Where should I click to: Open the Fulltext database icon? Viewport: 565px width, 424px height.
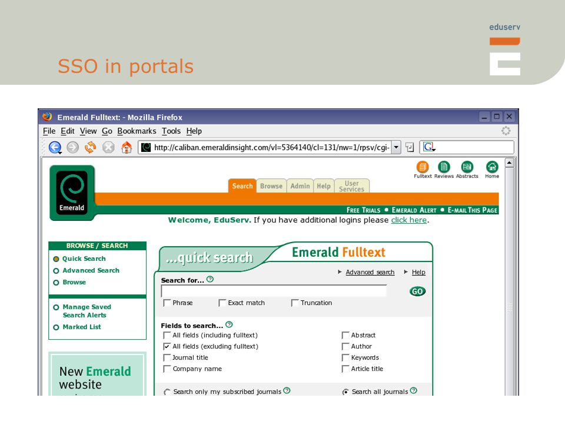coord(423,167)
